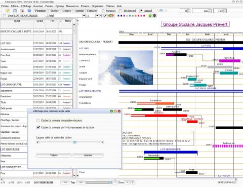Open the Thèmes menu
This screenshot has height=187, width=243.
click(110, 6)
